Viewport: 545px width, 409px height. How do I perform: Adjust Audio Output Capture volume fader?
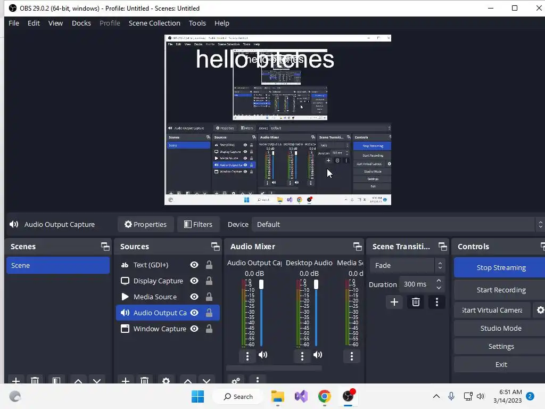pyautogui.click(x=261, y=284)
